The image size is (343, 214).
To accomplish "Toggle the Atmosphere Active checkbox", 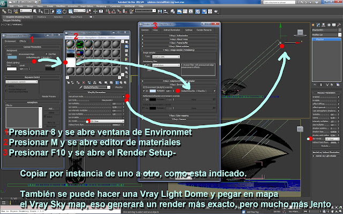I will coord(45,117).
